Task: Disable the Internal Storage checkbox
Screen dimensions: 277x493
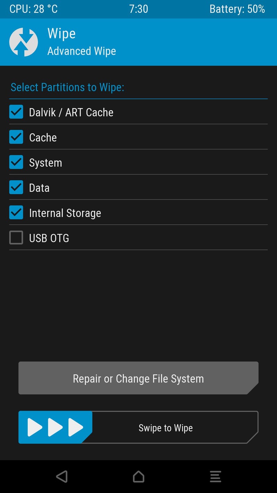Action: 16,213
